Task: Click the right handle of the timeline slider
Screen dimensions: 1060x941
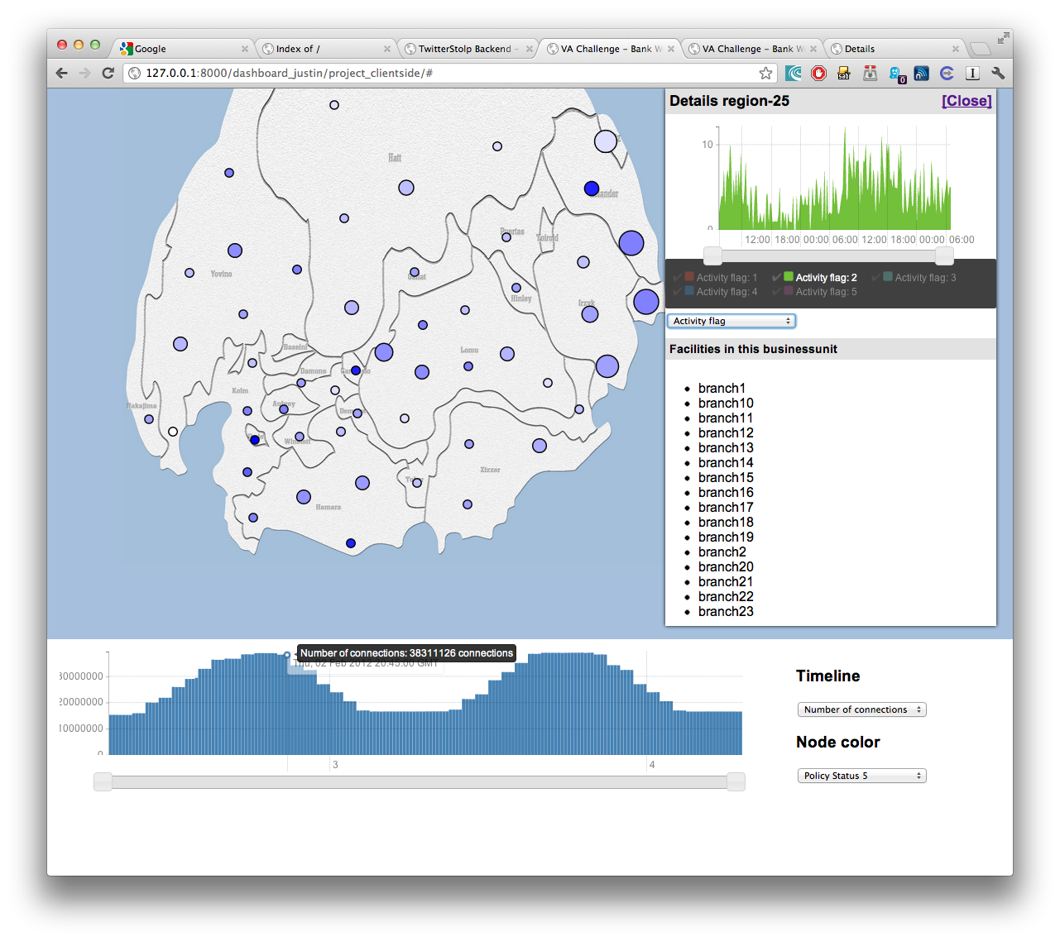Action: coord(736,782)
